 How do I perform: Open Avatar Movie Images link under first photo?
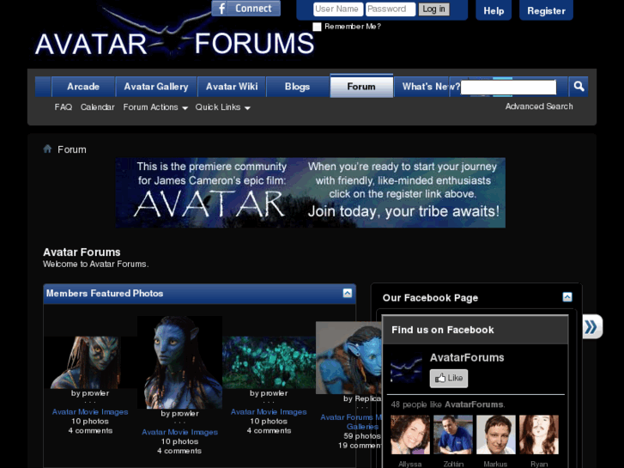[90, 412]
